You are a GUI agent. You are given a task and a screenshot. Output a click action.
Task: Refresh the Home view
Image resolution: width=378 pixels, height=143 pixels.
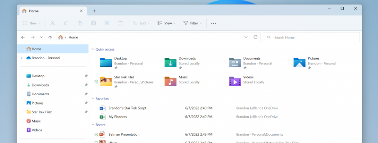(x=255, y=37)
